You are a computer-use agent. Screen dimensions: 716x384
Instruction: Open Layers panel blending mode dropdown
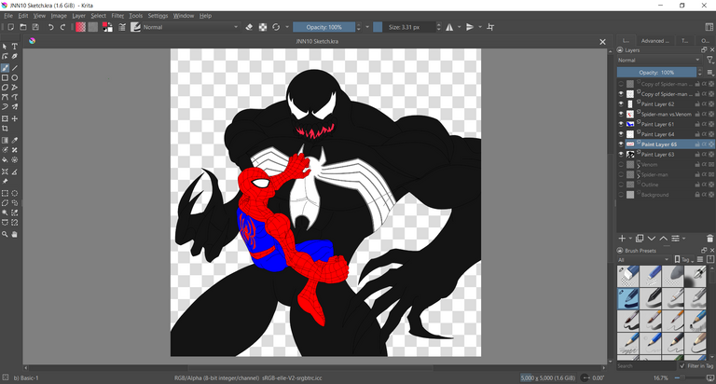click(659, 61)
